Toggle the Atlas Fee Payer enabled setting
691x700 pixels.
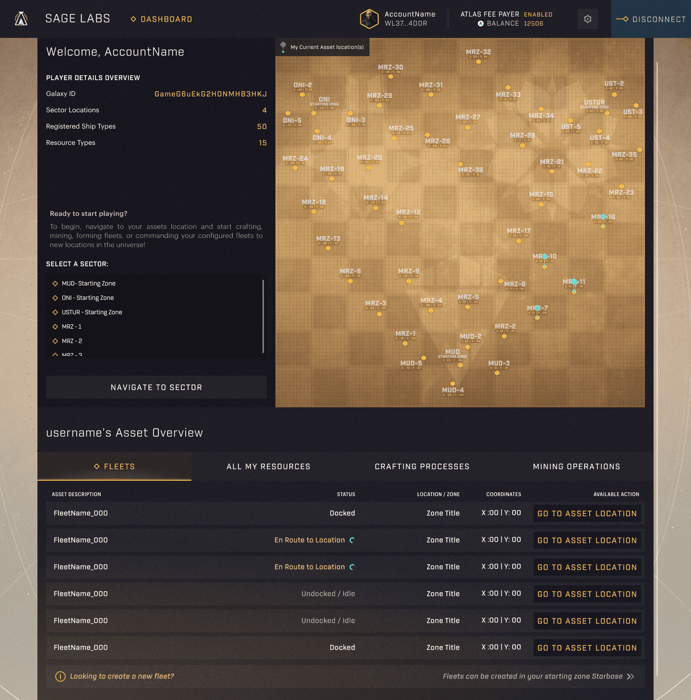coord(538,14)
